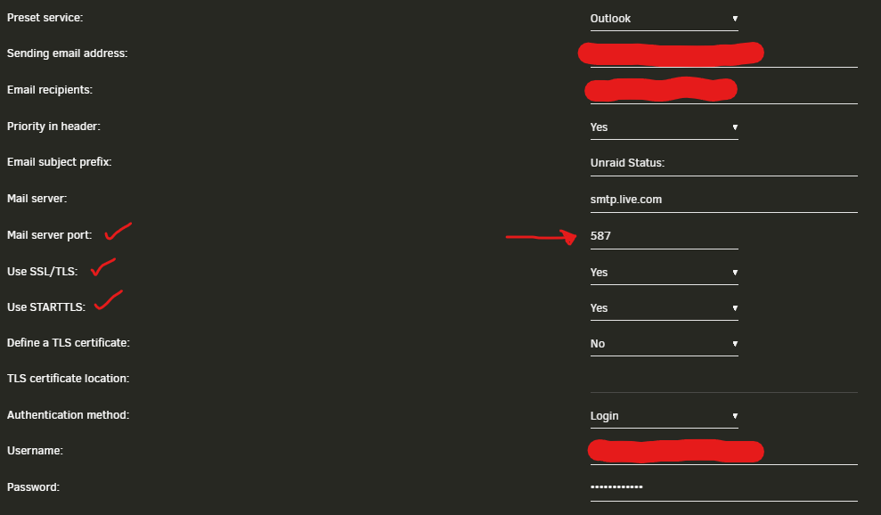Open the Preset service dropdown showing Outlook

tap(664, 19)
